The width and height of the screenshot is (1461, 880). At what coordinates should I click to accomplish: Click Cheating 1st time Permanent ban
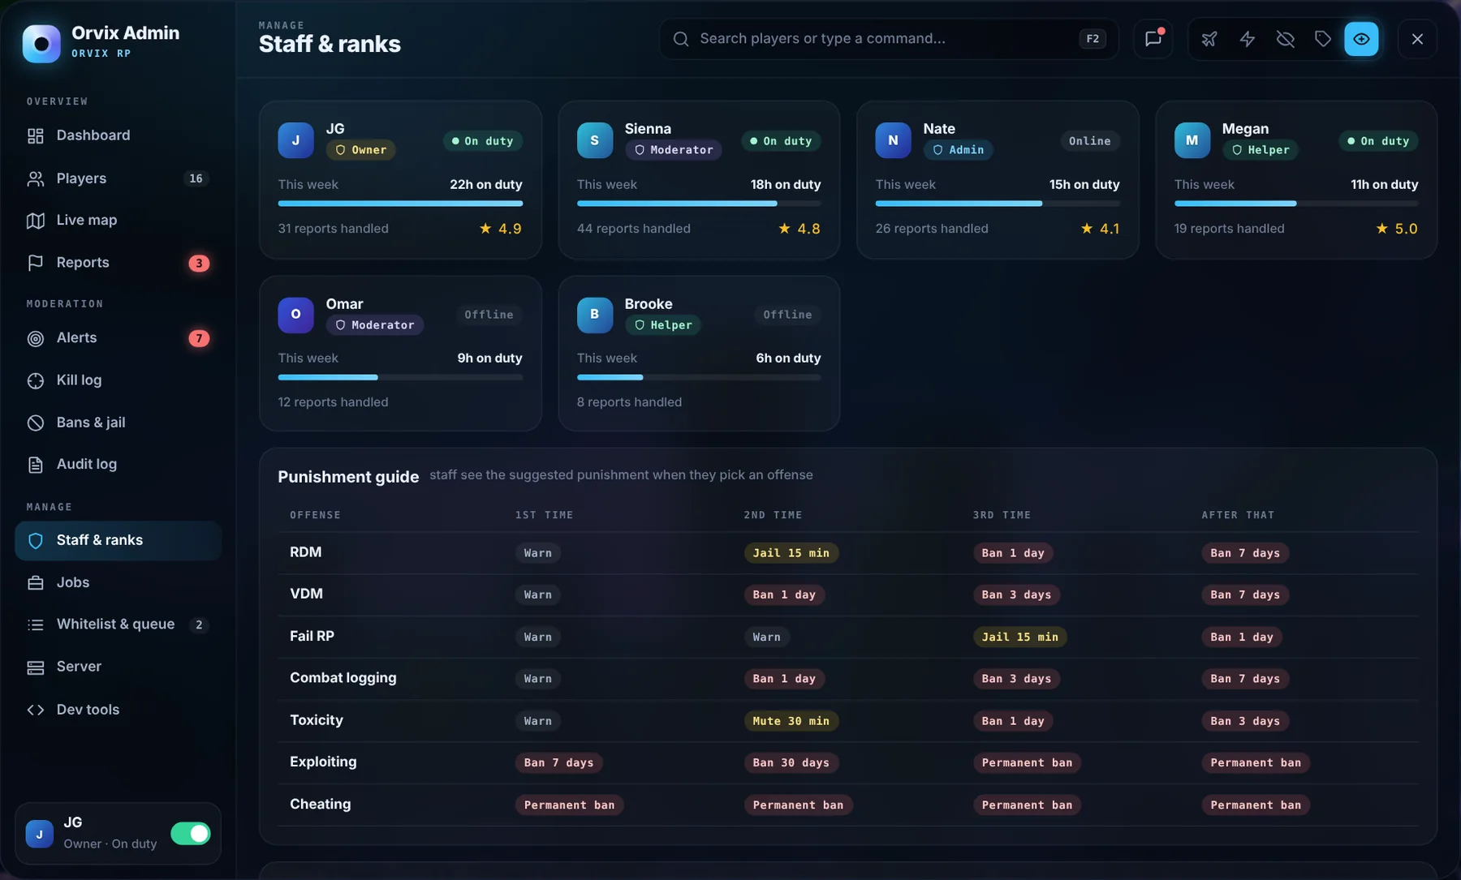click(x=570, y=805)
